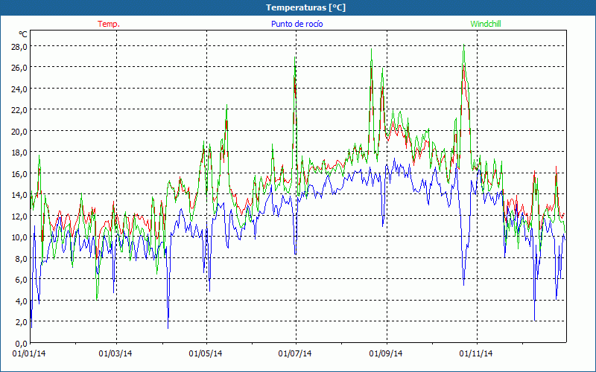The width and height of the screenshot is (596, 372).
Task: Click the 8,0 y-axis value
Action: pos(21,258)
